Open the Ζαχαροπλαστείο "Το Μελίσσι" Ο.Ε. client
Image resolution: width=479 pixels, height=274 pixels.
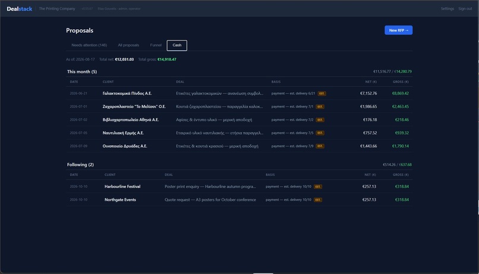134,106
